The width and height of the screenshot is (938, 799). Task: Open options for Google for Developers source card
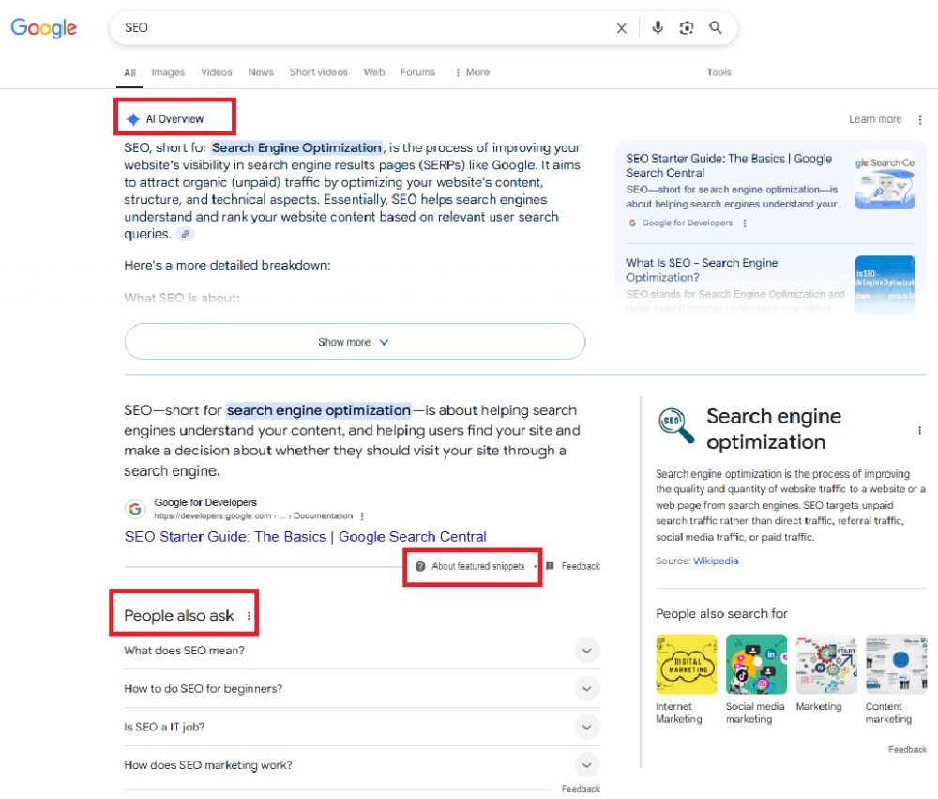point(745,223)
